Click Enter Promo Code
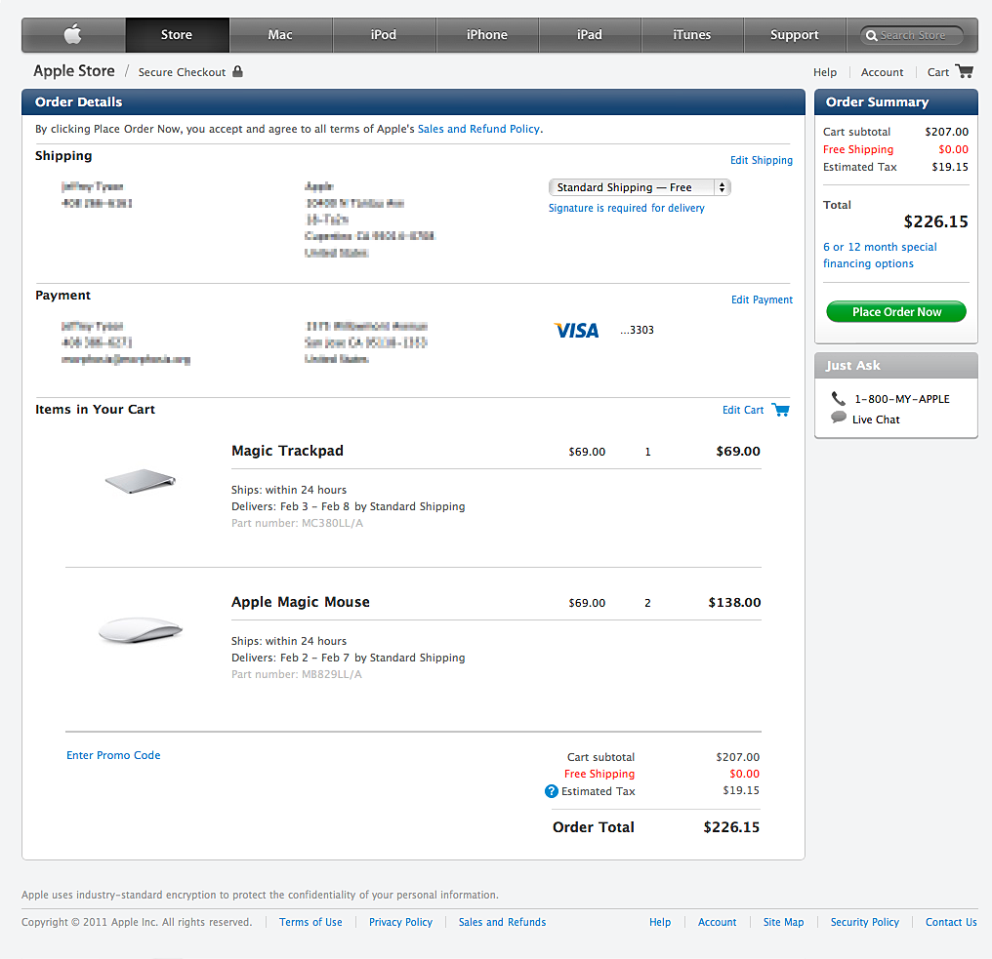Image resolution: width=992 pixels, height=959 pixels. pos(113,755)
